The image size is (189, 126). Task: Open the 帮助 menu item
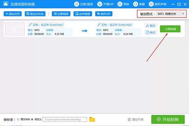[123, 4]
